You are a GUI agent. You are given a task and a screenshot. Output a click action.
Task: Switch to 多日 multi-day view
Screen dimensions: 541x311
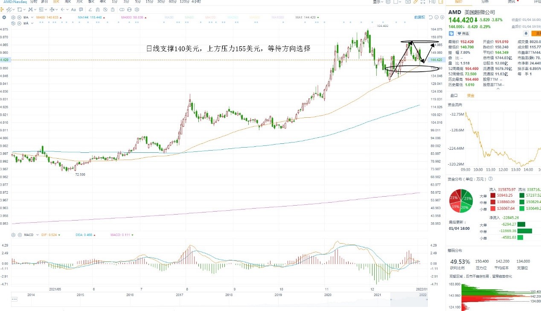[x=44, y=2]
